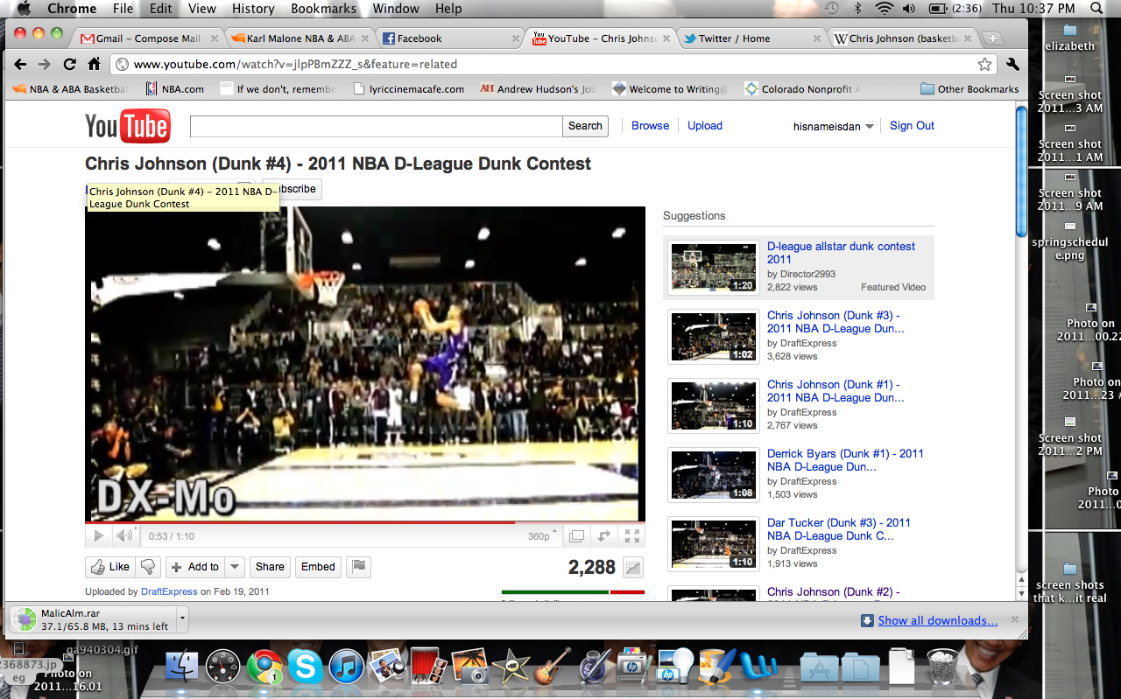Click the Share button
Image resolution: width=1121 pixels, height=699 pixels.
pyautogui.click(x=270, y=567)
